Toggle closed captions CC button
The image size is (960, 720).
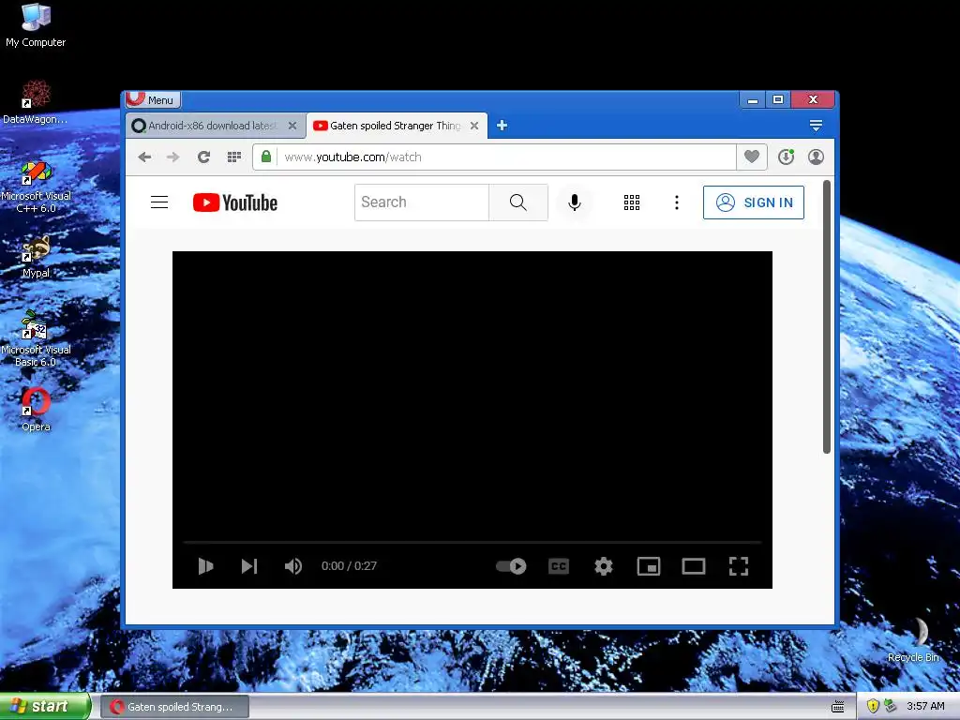[559, 566]
